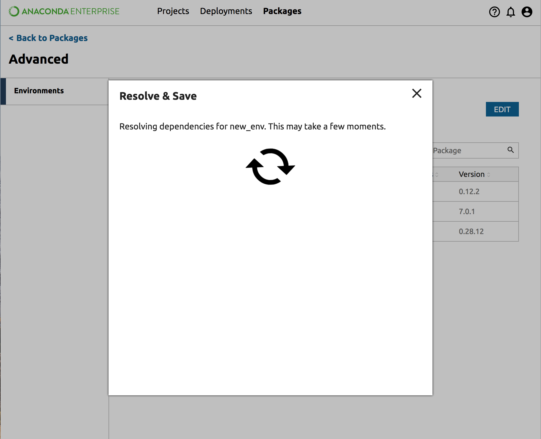
Task: Select the version 7.0.1 row
Action: 467,211
